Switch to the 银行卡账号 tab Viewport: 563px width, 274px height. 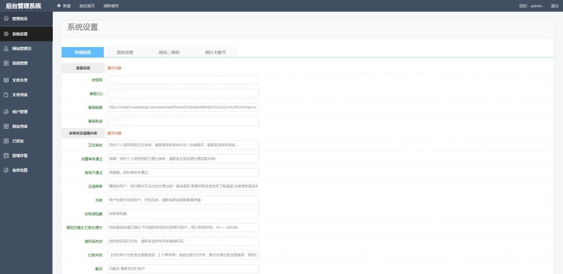click(215, 52)
